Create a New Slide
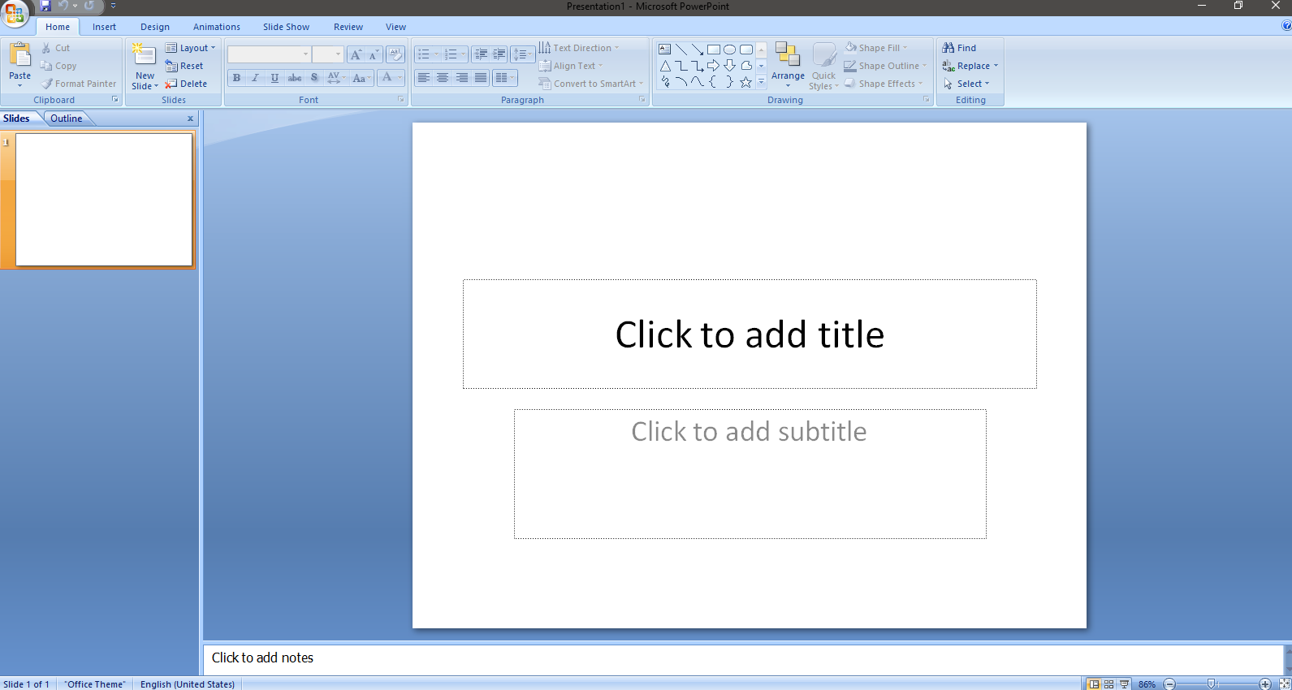Screen dimensions: 1292x690 click(145, 66)
